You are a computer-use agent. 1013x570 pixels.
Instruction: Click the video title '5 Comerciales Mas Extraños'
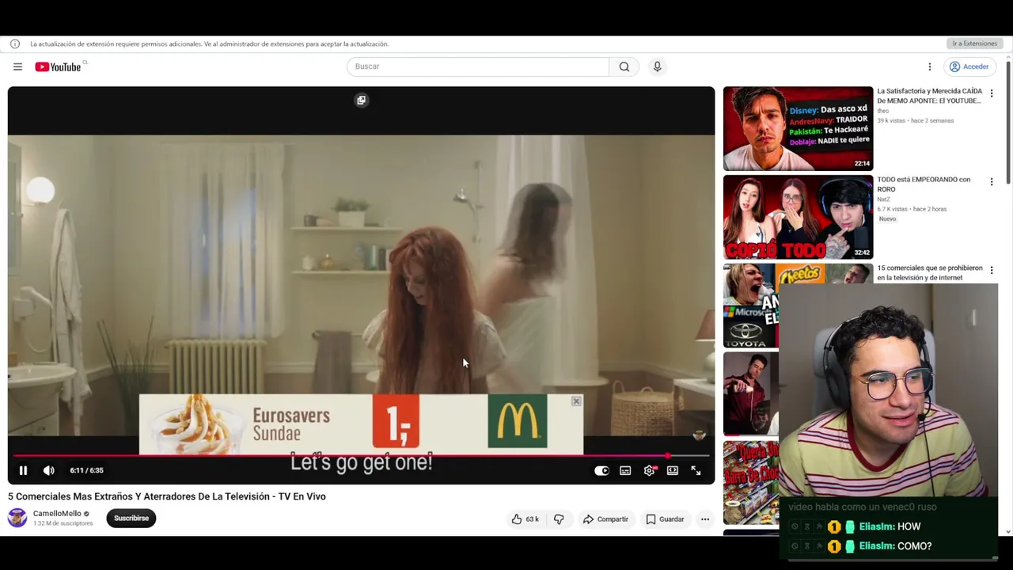click(167, 496)
